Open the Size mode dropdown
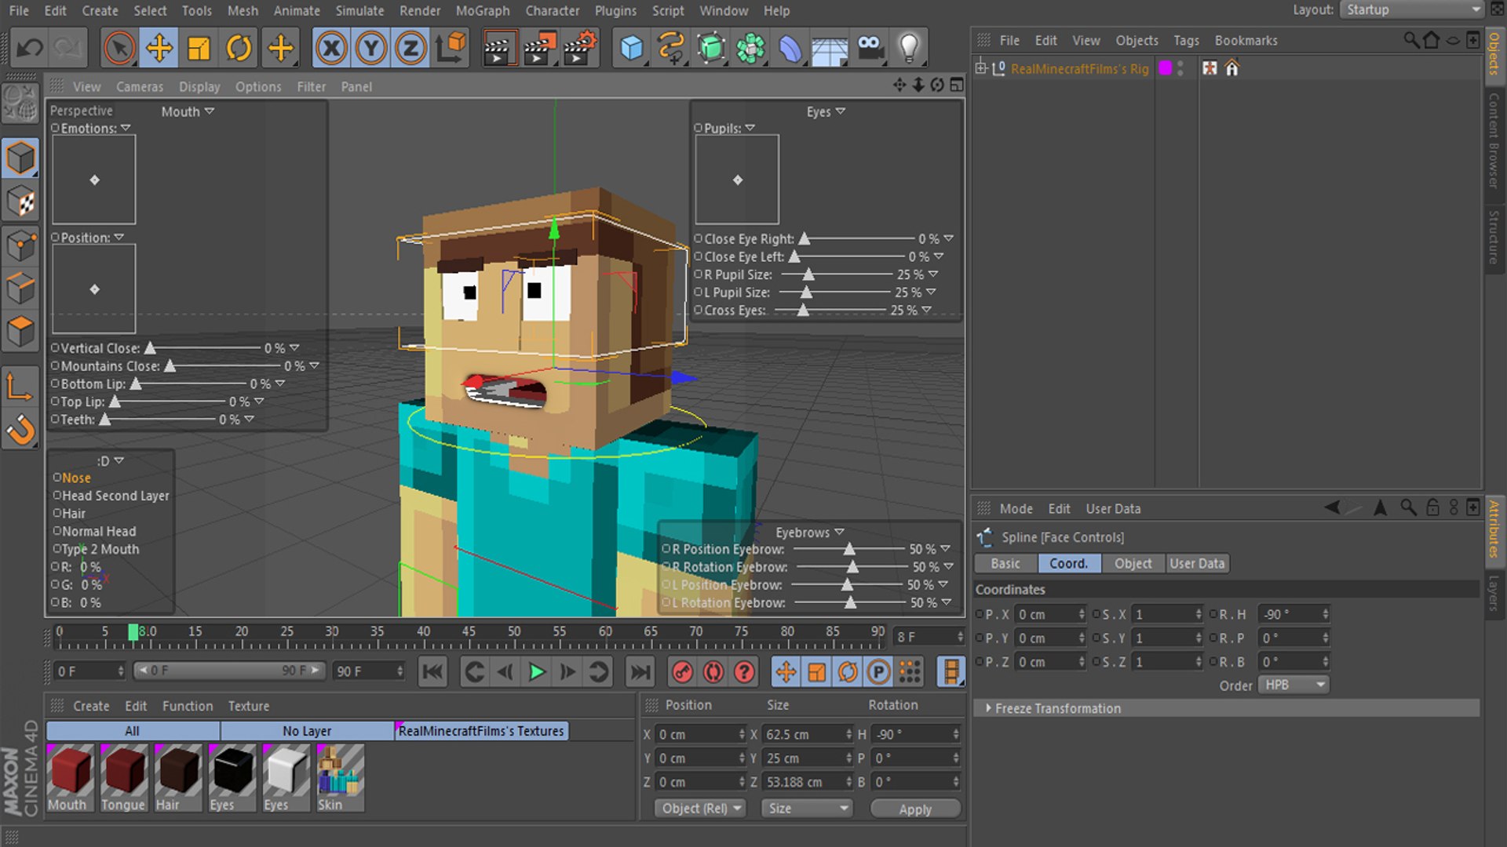Image resolution: width=1507 pixels, height=847 pixels. click(806, 809)
